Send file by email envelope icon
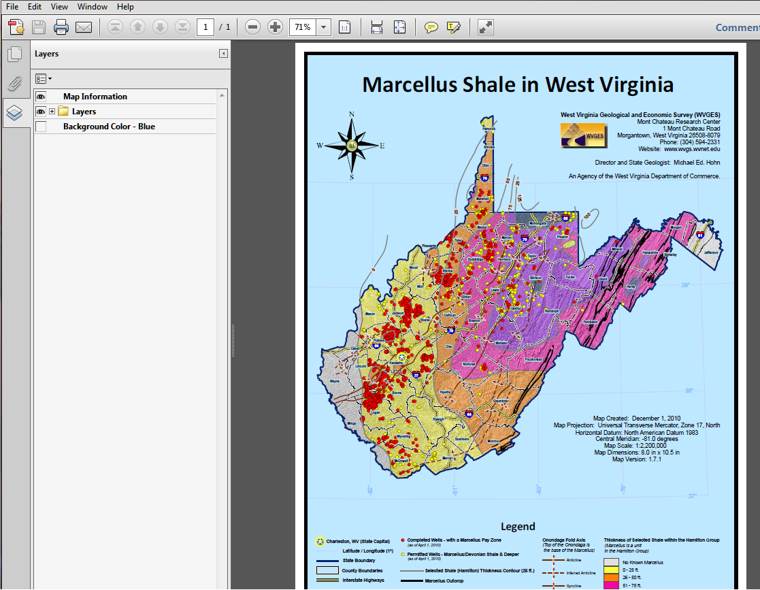Screen dimensions: 760x590 84,27
